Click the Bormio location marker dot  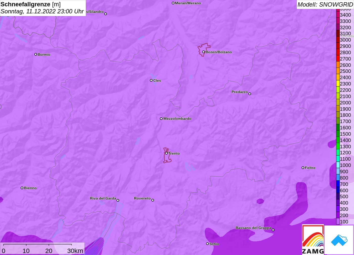pos(36,54)
